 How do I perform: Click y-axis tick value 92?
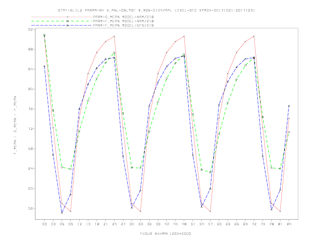point(30,30)
